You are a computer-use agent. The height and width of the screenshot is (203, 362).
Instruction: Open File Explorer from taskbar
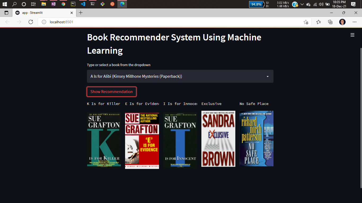[44, 4]
